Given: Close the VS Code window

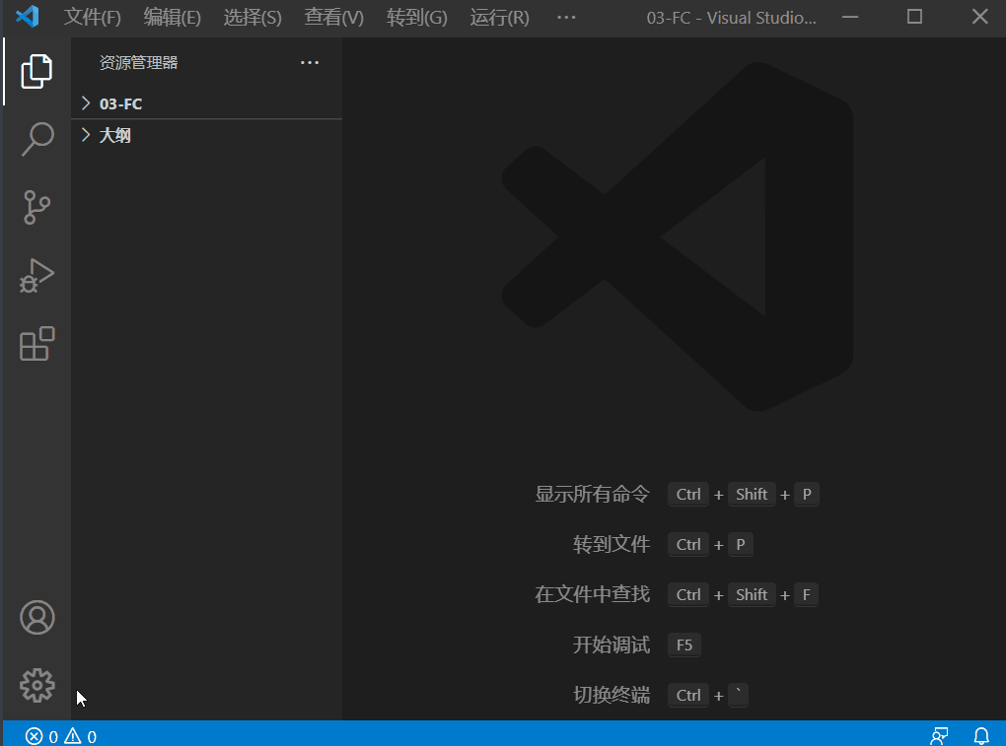Looking at the screenshot, I should pos(979,17).
